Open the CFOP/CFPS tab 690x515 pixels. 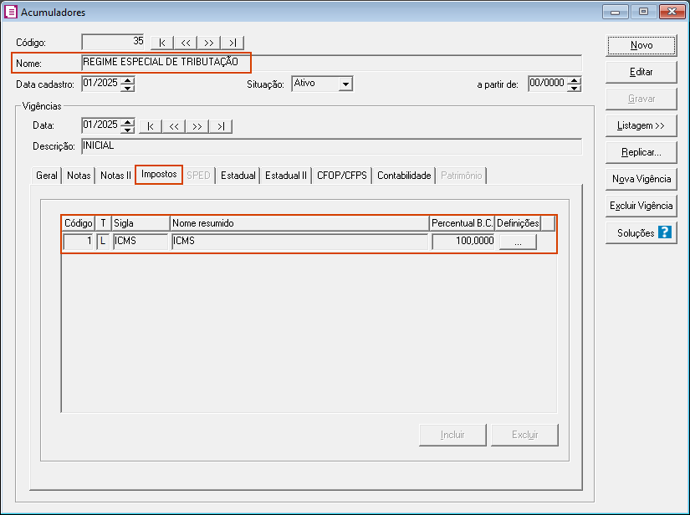point(341,176)
